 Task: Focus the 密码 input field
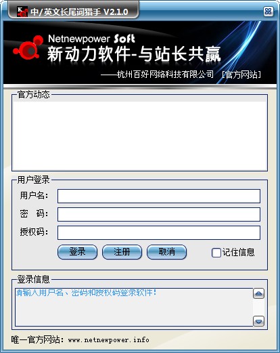(159, 214)
